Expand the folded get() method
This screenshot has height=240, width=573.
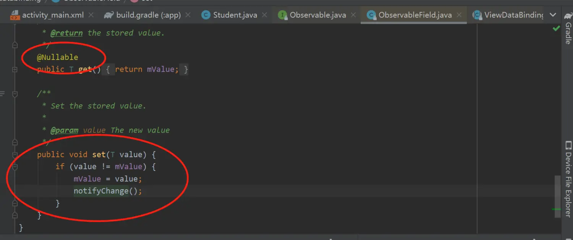pos(15,69)
